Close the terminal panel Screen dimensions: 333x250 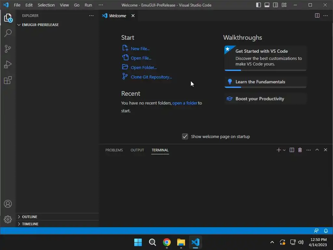tap(325, 150)
